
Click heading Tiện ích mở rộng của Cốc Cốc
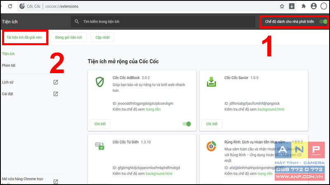click(123, 61)
